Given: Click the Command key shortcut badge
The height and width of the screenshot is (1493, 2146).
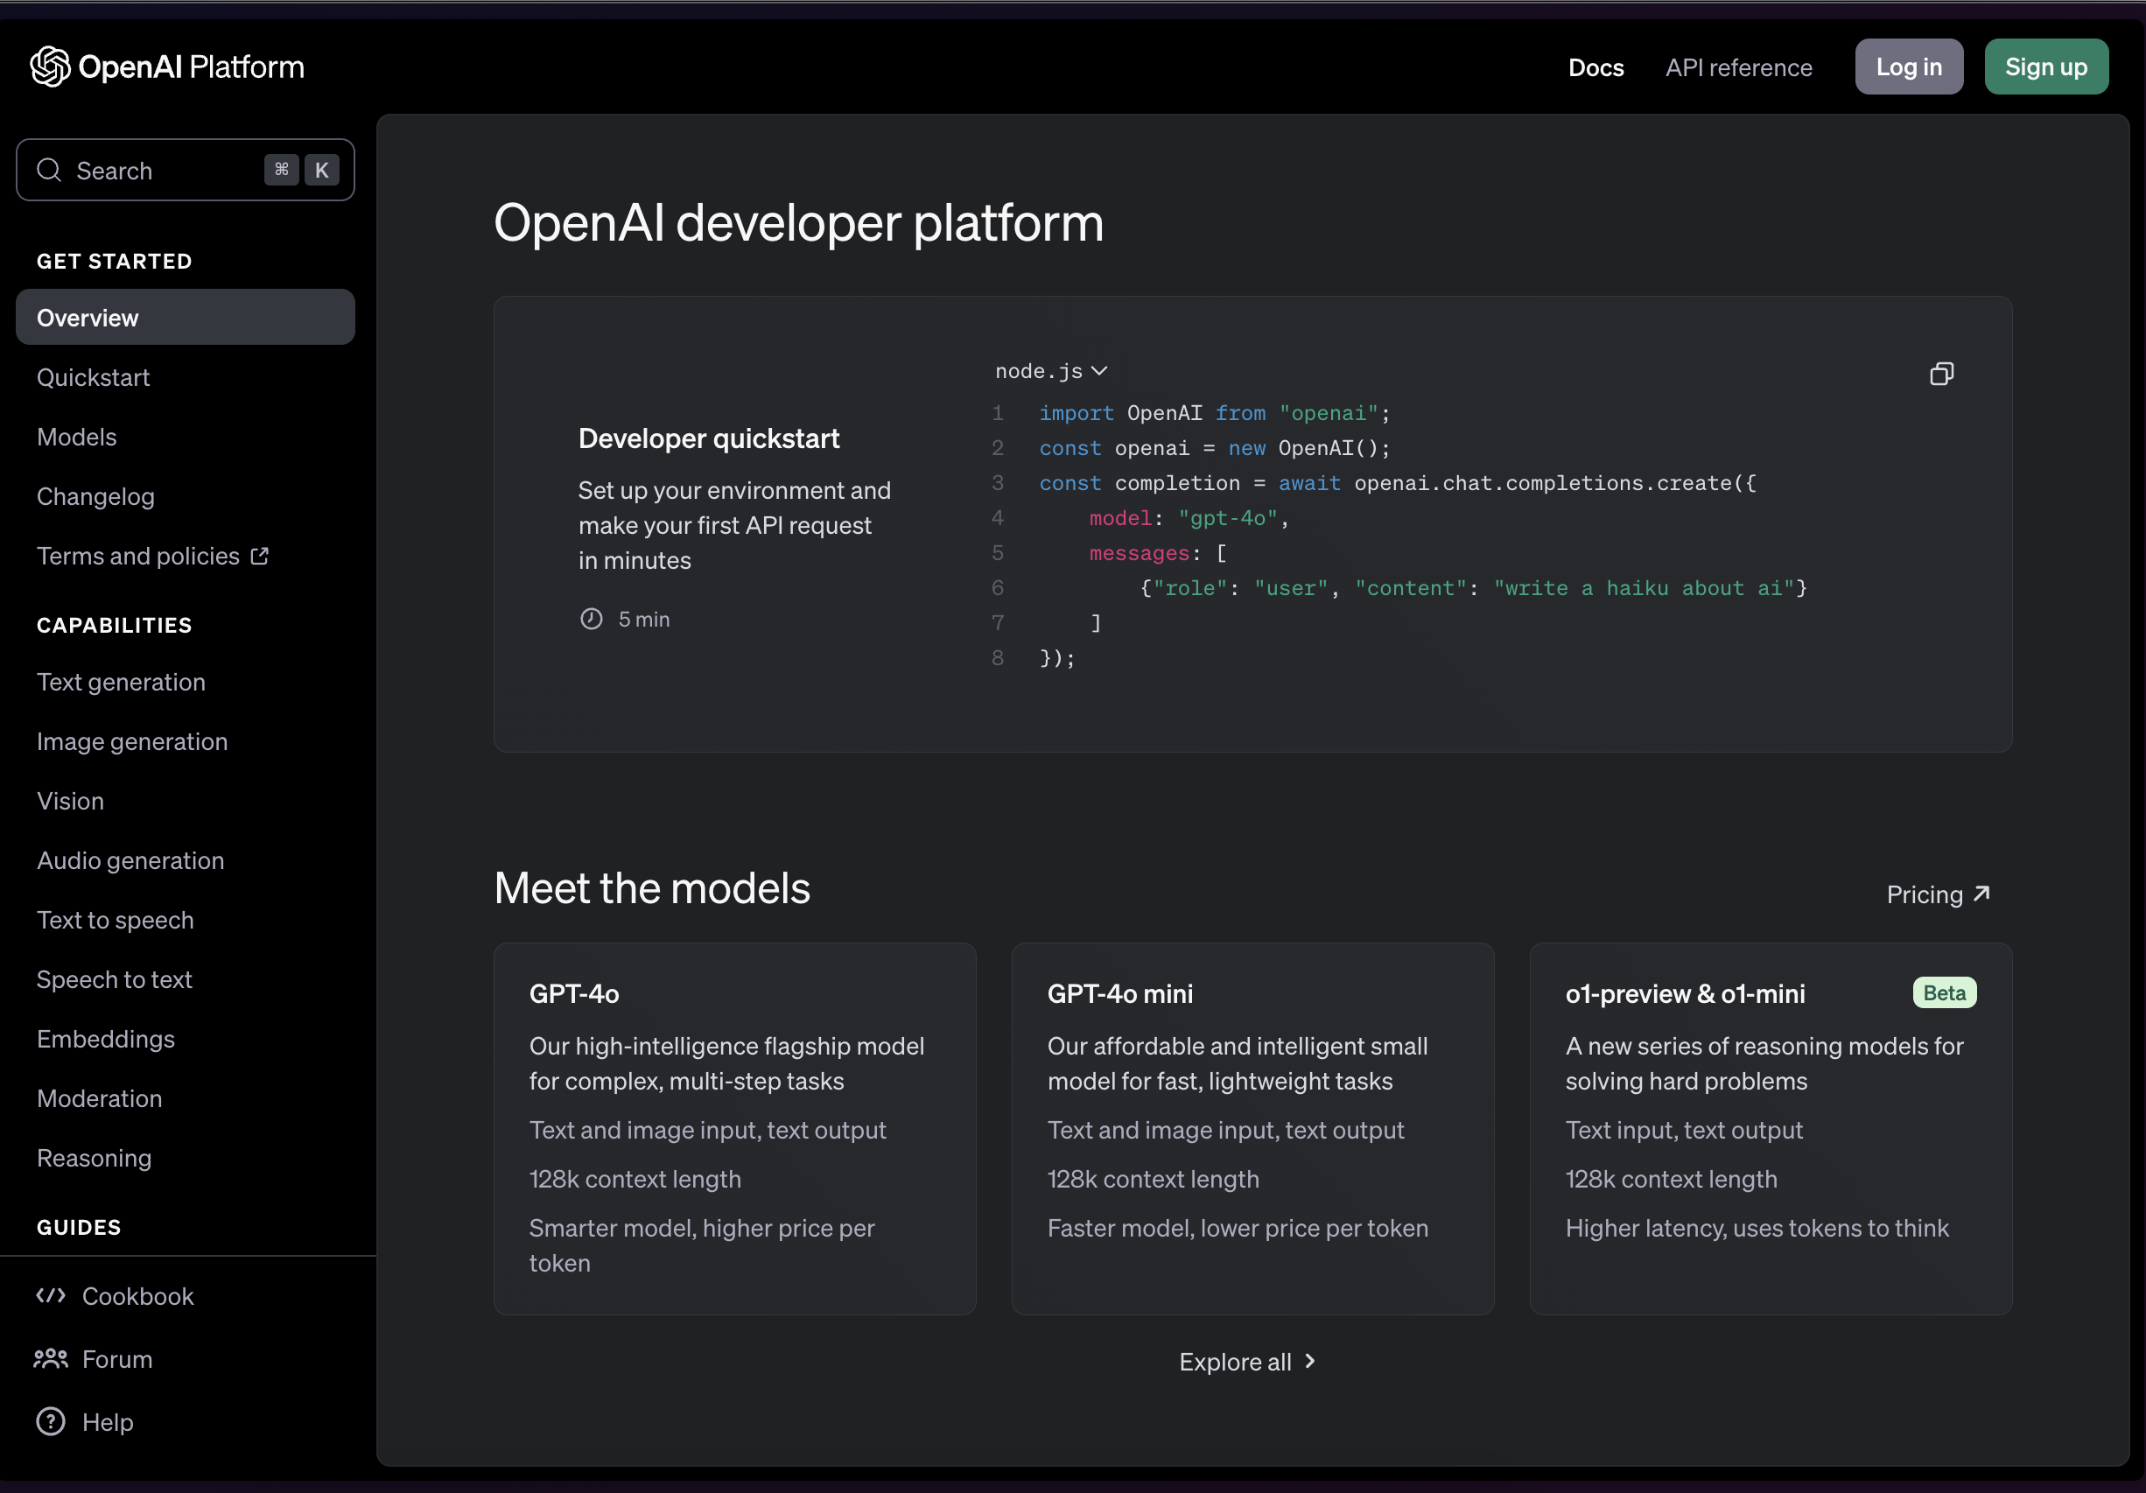Looking at the screenshot, I should pos(281,170).
